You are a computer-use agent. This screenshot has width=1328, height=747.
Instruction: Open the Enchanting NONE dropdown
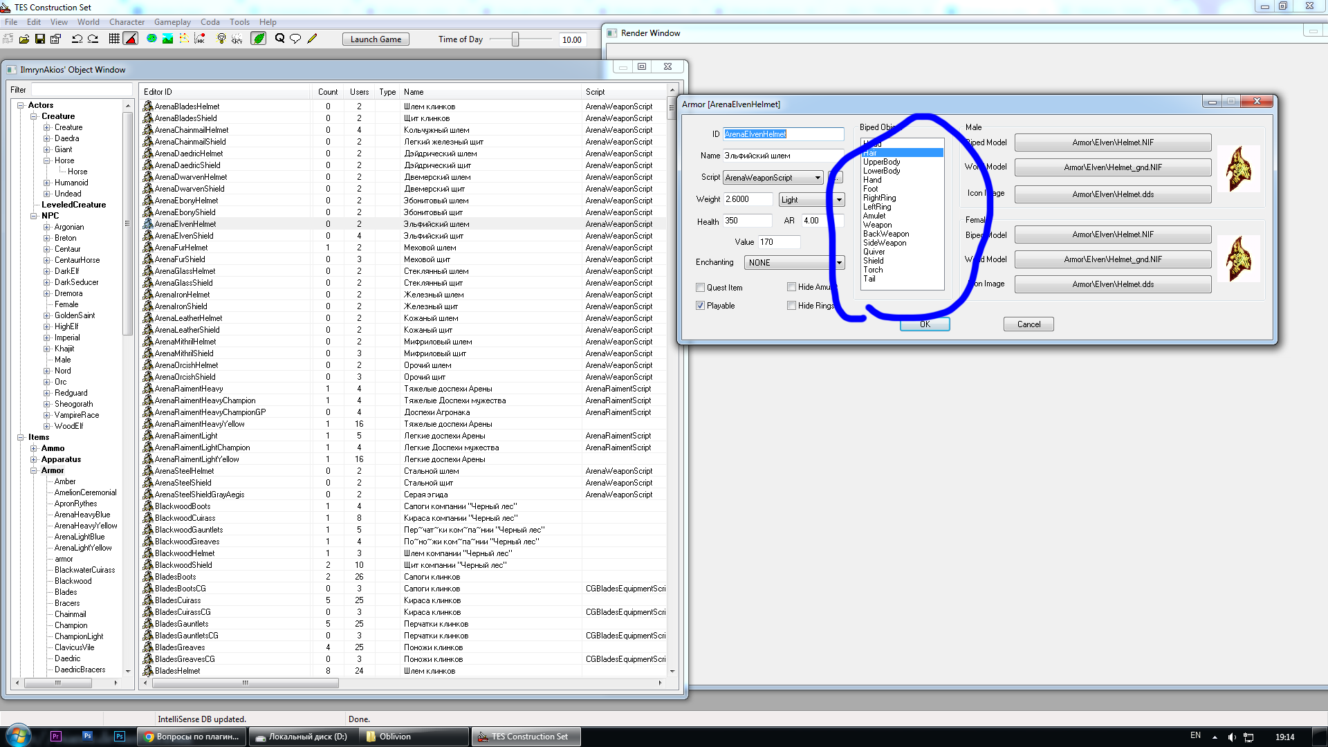point(794,263)
